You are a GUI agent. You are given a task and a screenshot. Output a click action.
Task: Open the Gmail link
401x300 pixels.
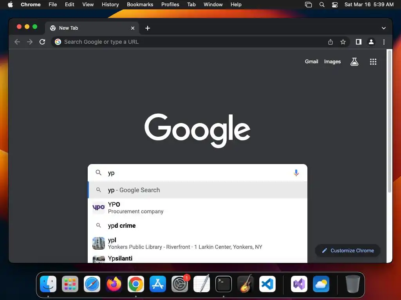coord(311,61)
